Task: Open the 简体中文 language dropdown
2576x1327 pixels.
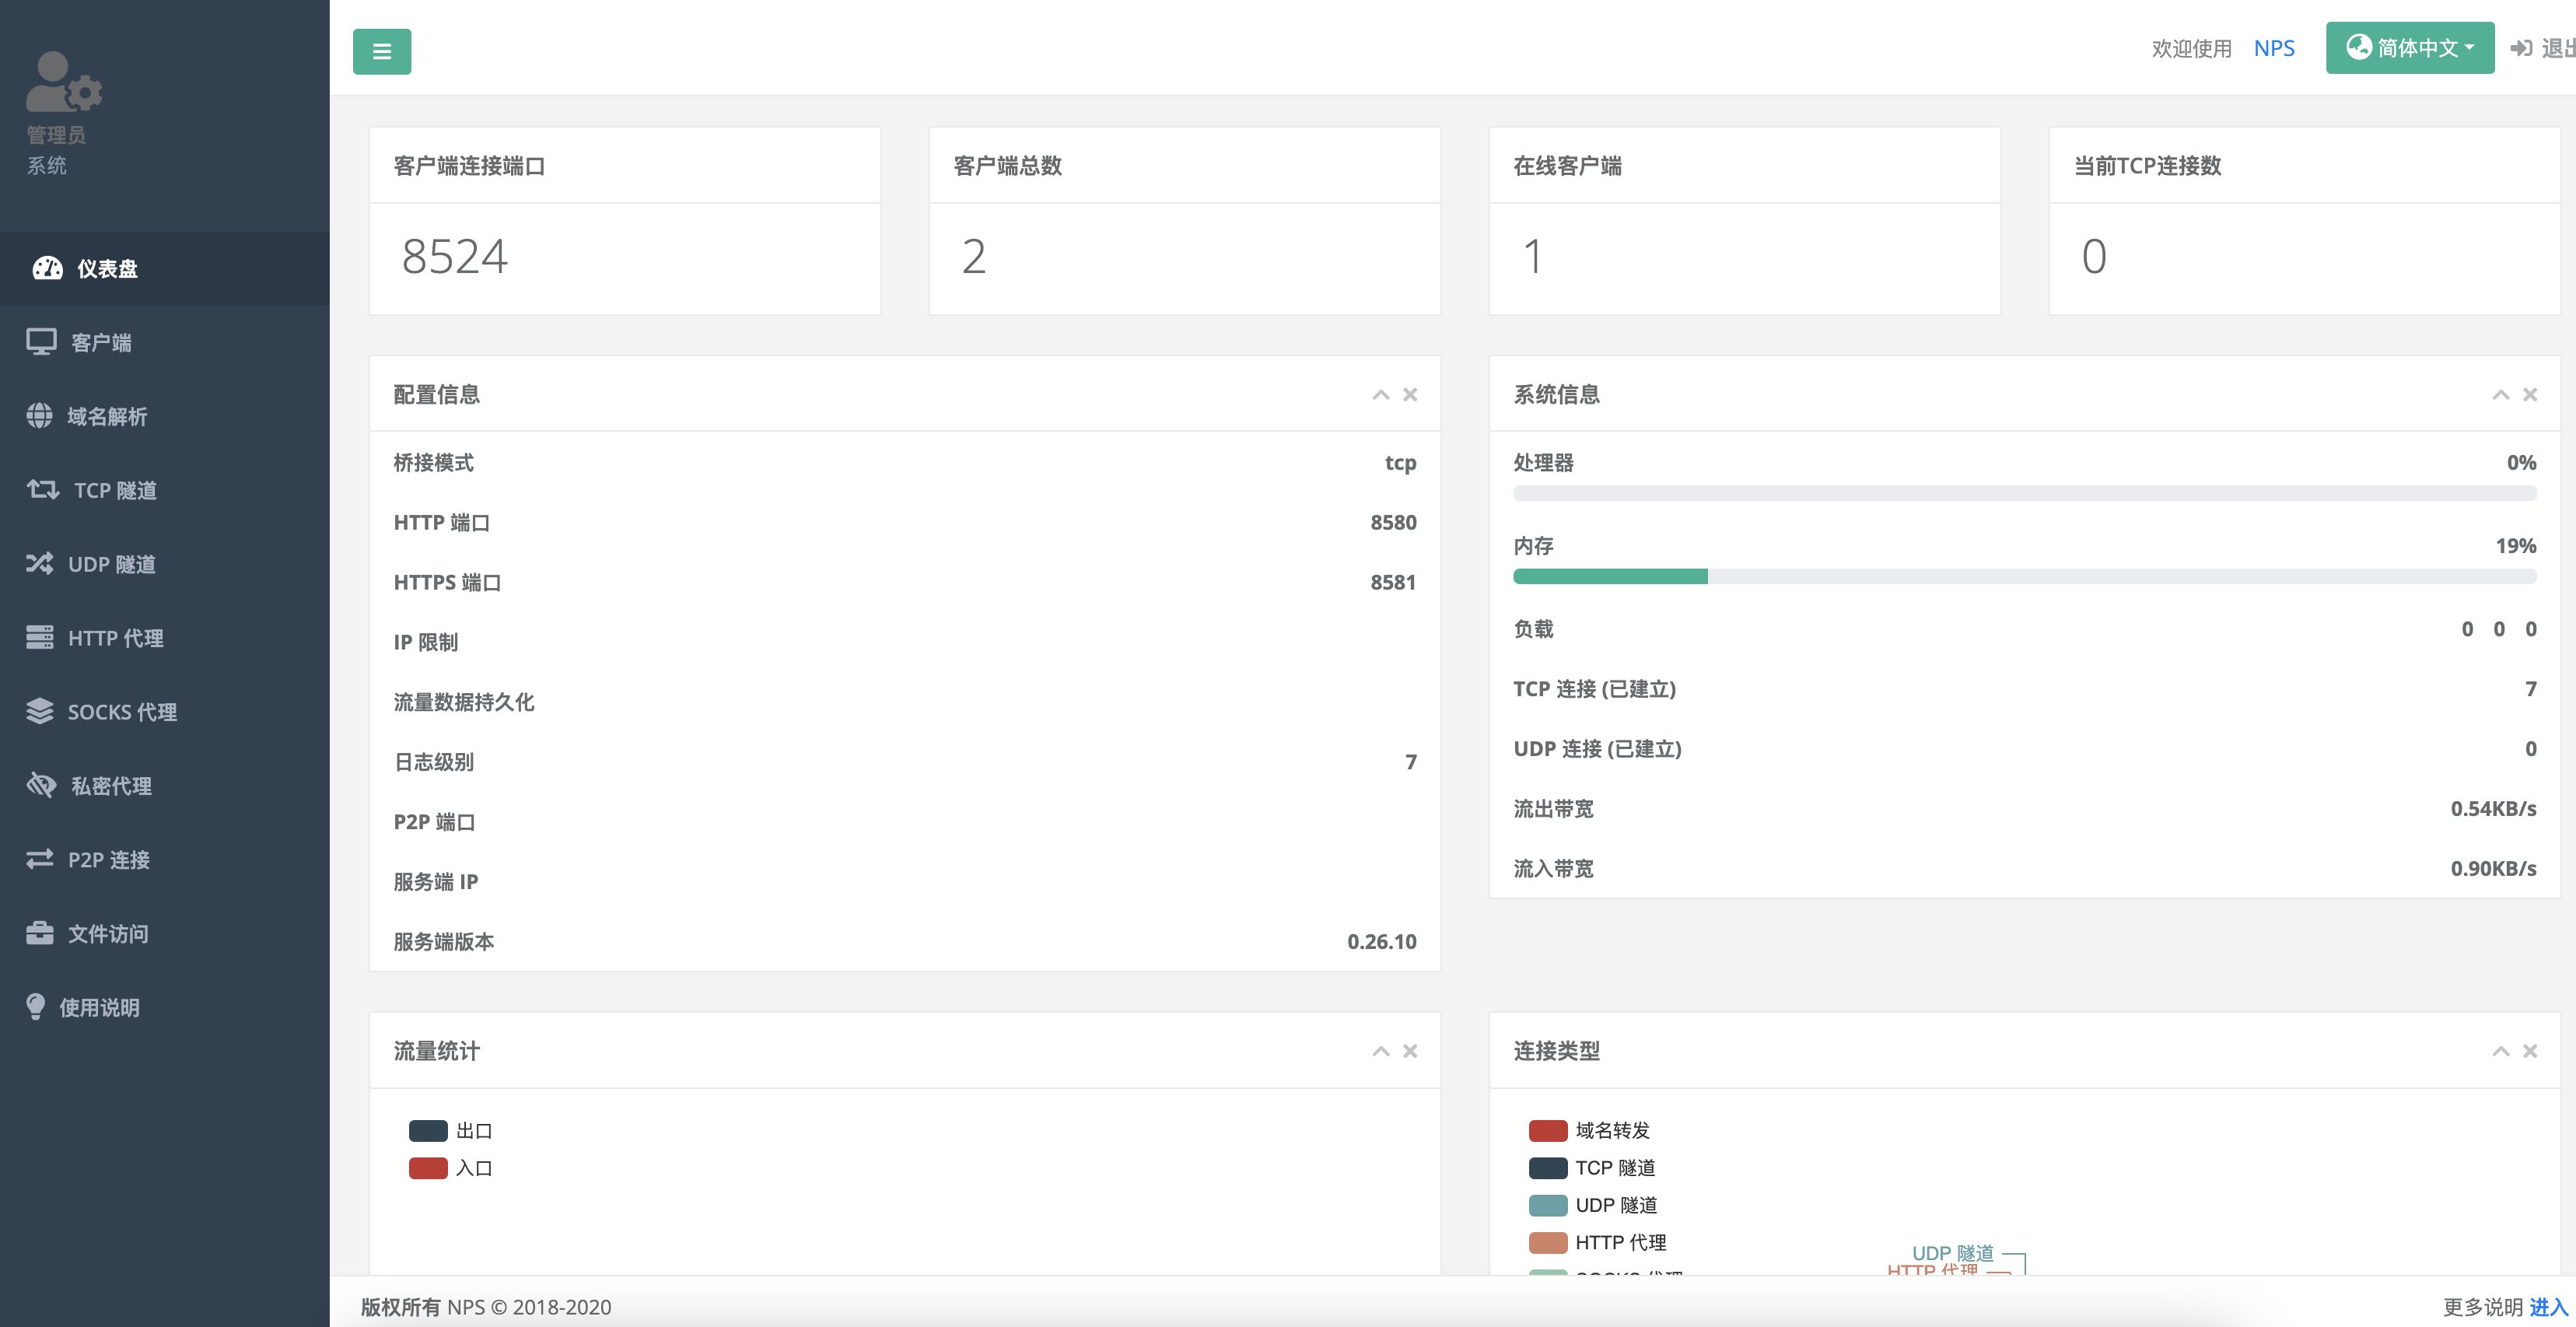Action: coord(2410,47)
